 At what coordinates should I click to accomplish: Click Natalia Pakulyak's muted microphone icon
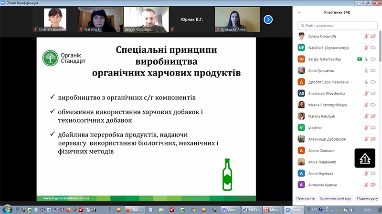click(x=366, y=116)
